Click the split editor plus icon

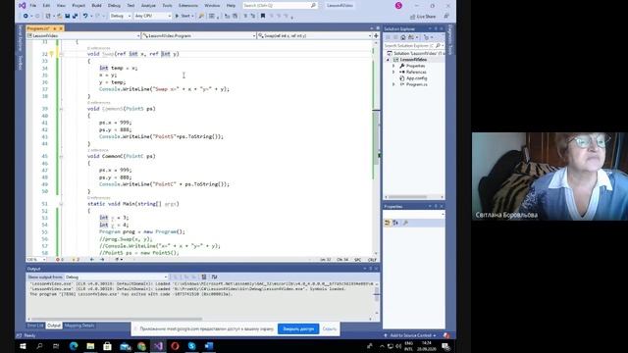click(x=376, y=35)
